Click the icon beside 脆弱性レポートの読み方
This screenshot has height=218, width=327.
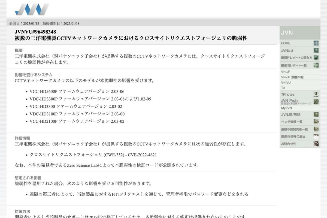click(316, 58)
